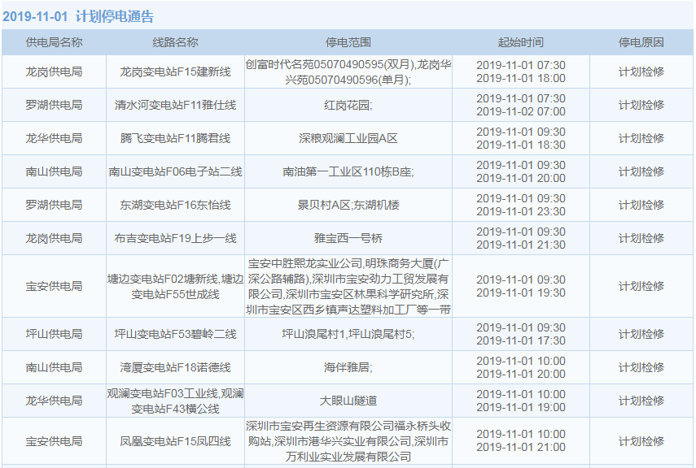Click the 红岗花园 outage area cell
This screenshot has height=468, width=696.
(x=348, y=105)
